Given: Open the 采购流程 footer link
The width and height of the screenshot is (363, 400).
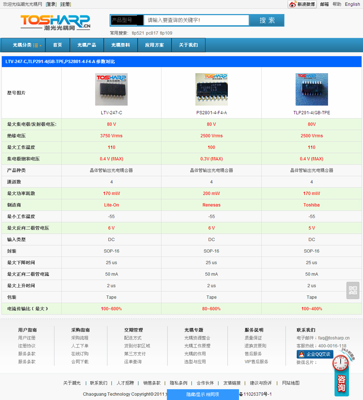Looking at the screenshot, I should pos(80,338).
